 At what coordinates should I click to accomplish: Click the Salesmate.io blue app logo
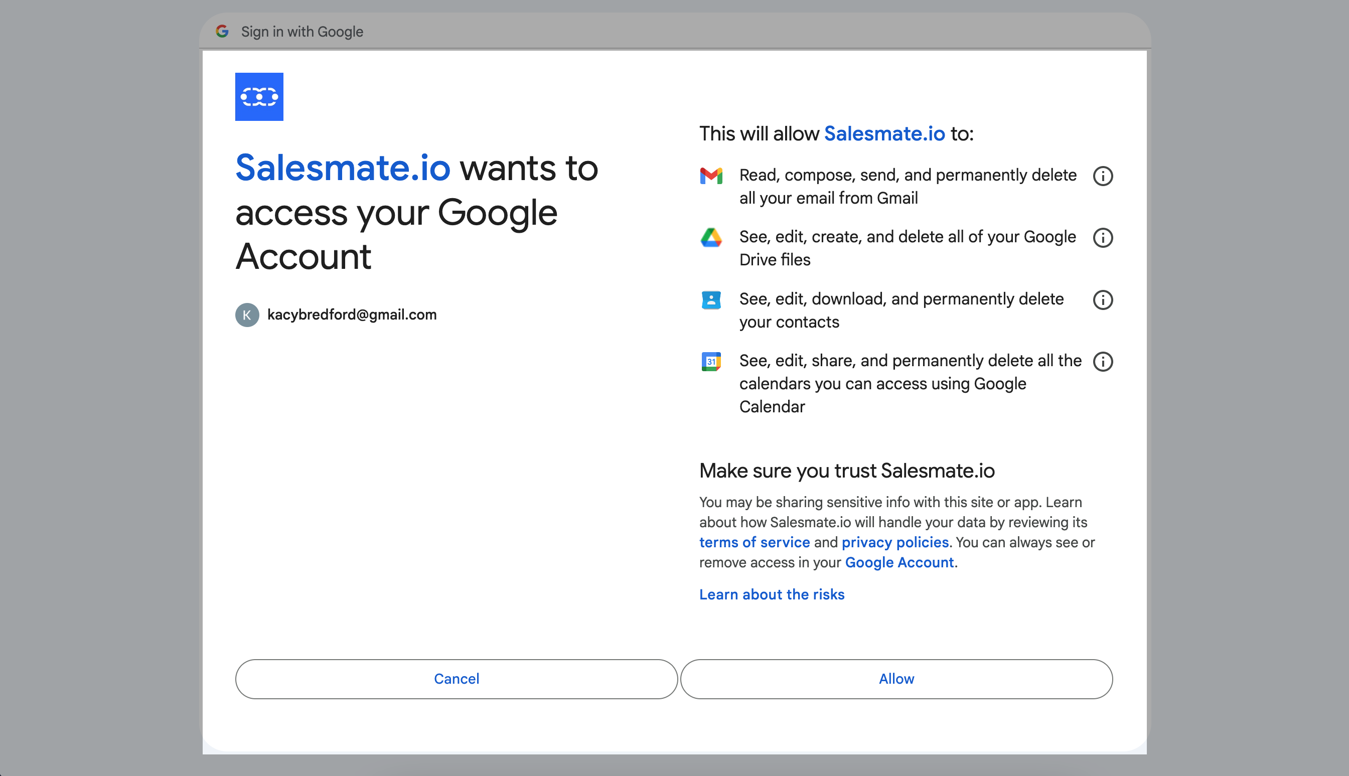click(x=259, y=96)
